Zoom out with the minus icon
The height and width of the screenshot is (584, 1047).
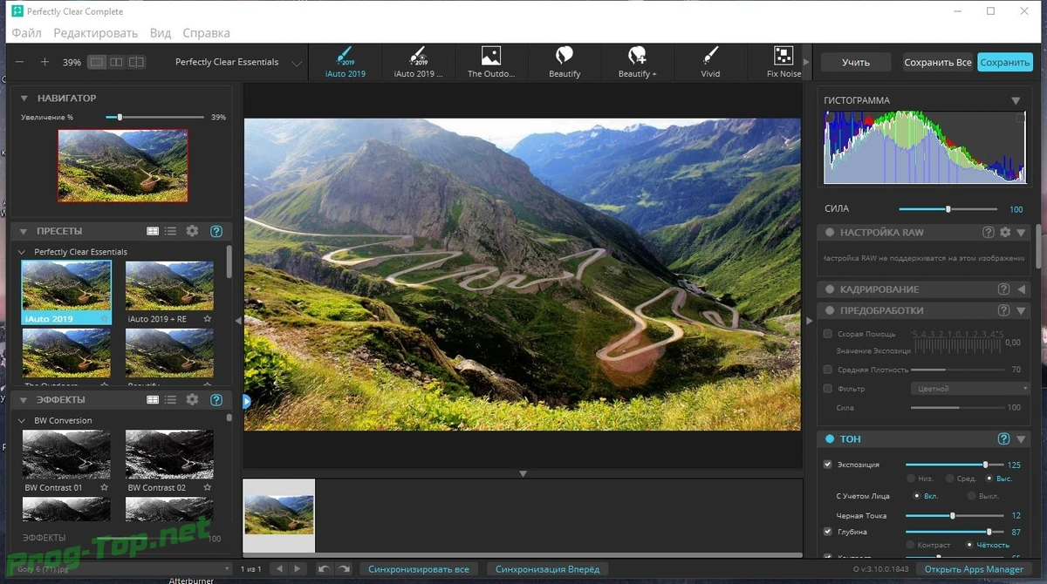[x=20, y=62]
